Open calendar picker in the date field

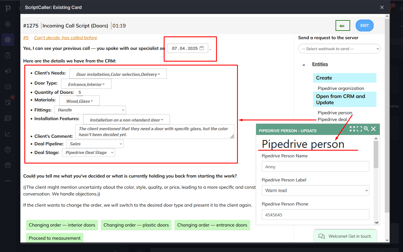pyautogui.click(x=202, y=48)
